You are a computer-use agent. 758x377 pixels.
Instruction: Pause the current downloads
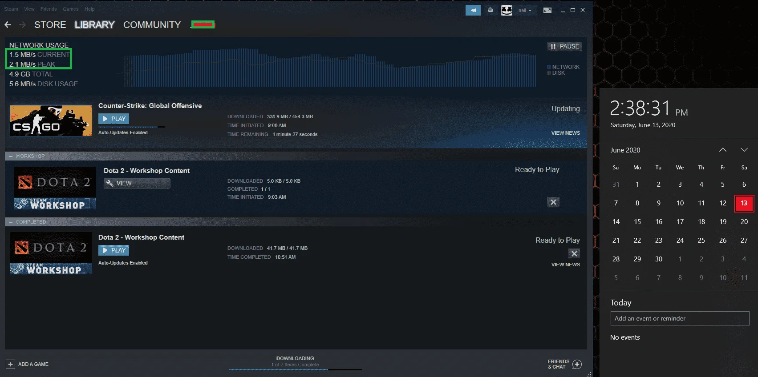(564, 46)
